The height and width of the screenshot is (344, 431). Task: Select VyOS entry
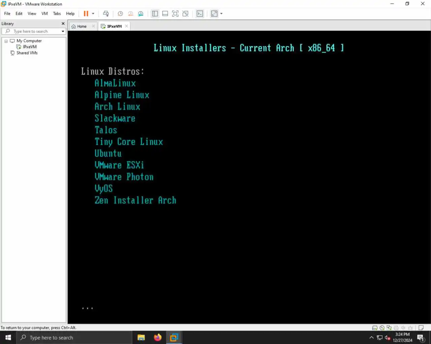point(103,188)
